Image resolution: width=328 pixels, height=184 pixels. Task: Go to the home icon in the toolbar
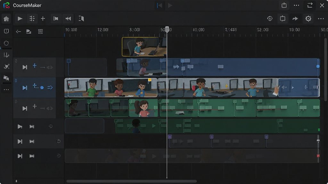click(x=6, y=19)
